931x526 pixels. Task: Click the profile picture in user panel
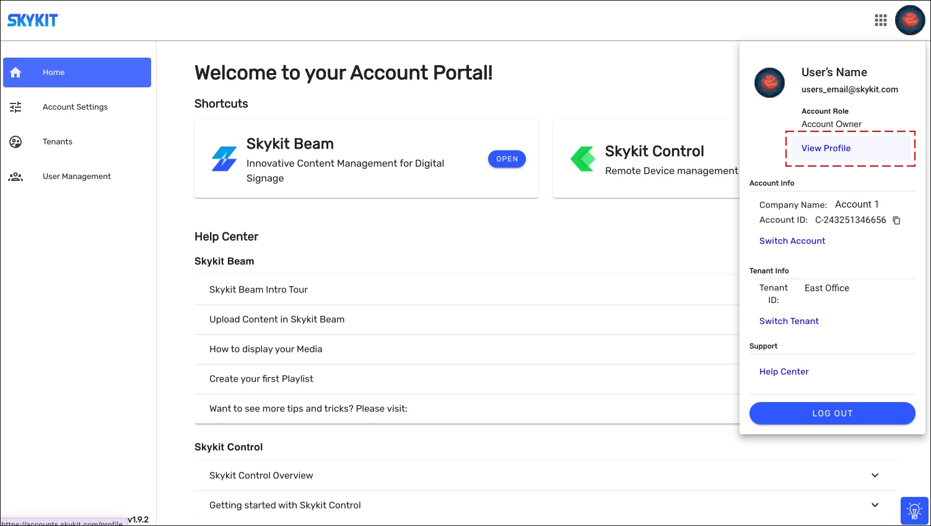[769, 82]
